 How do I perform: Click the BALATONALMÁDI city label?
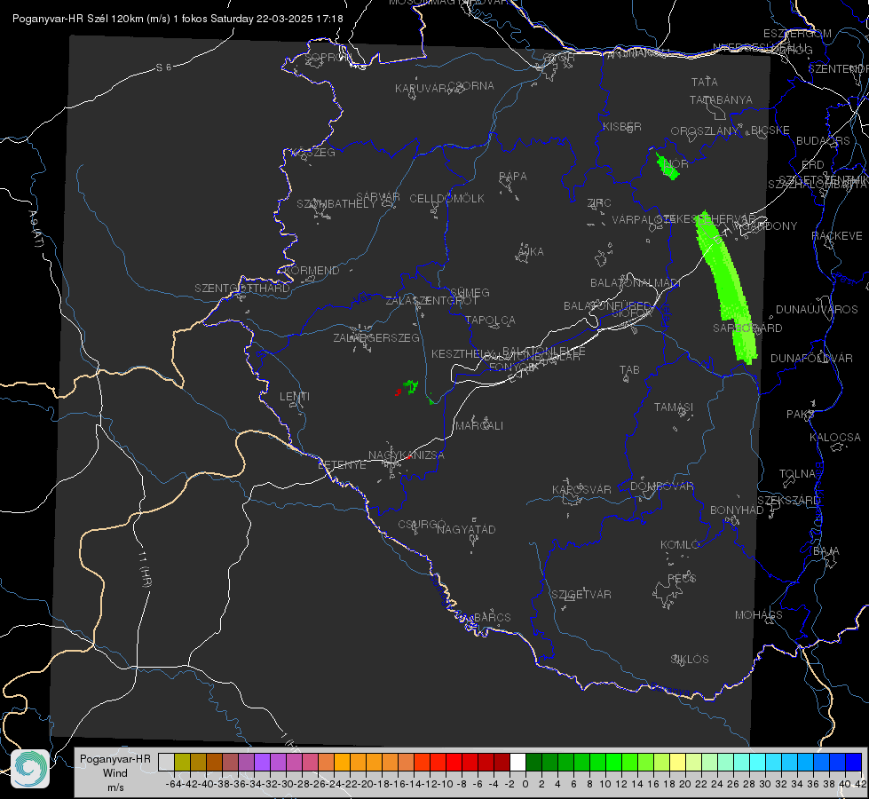coord(636,283)
